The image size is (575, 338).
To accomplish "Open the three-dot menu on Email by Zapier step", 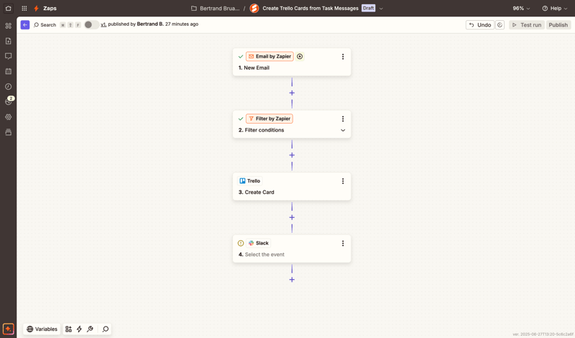I will [343, 57].
